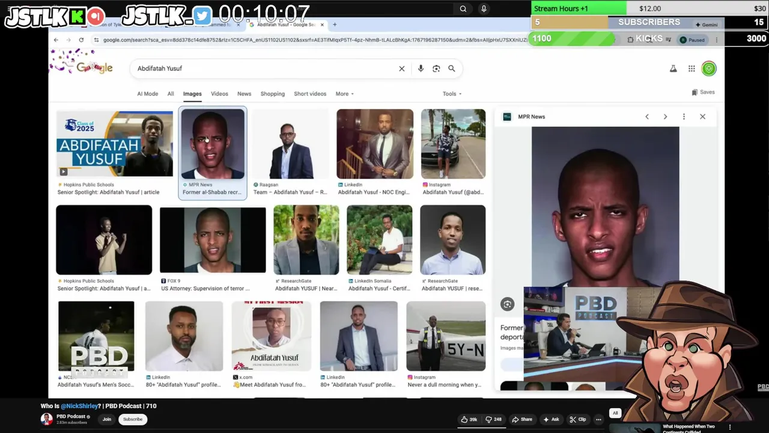Open Instagram Never a dull morning result

(x=446, y=336)
